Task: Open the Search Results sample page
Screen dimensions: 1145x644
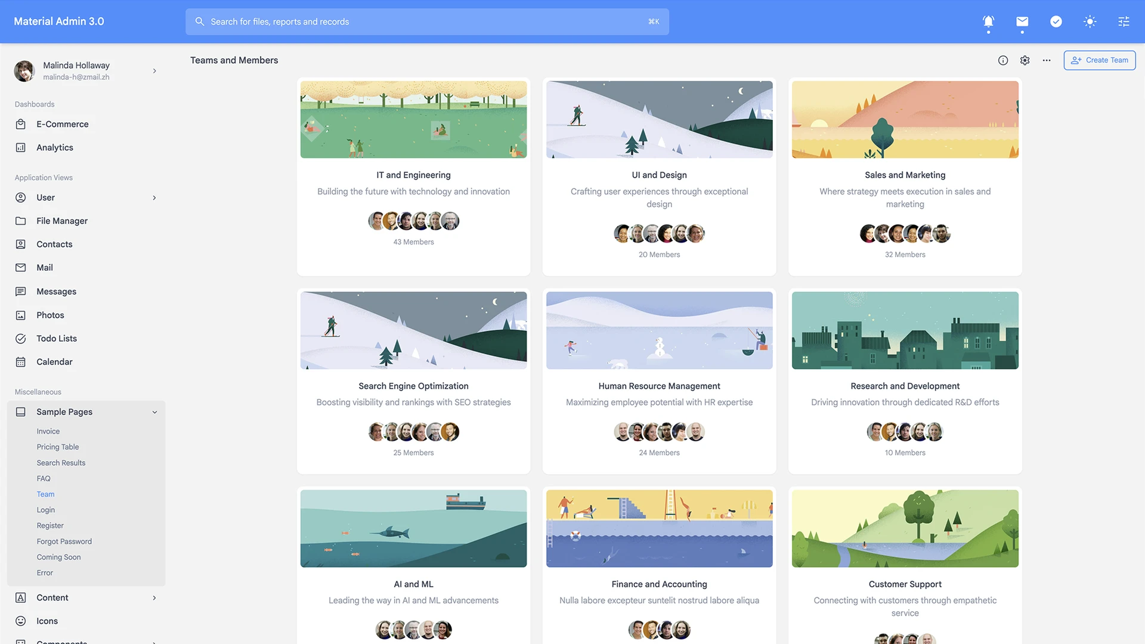Action: (x=61, y=463)
